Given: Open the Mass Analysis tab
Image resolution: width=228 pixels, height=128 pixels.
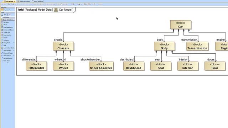Looking at the screenshot, I should click(x=37, y=1).
